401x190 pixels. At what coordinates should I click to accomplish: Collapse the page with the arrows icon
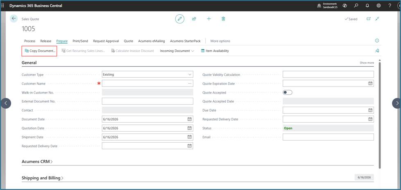377,19
